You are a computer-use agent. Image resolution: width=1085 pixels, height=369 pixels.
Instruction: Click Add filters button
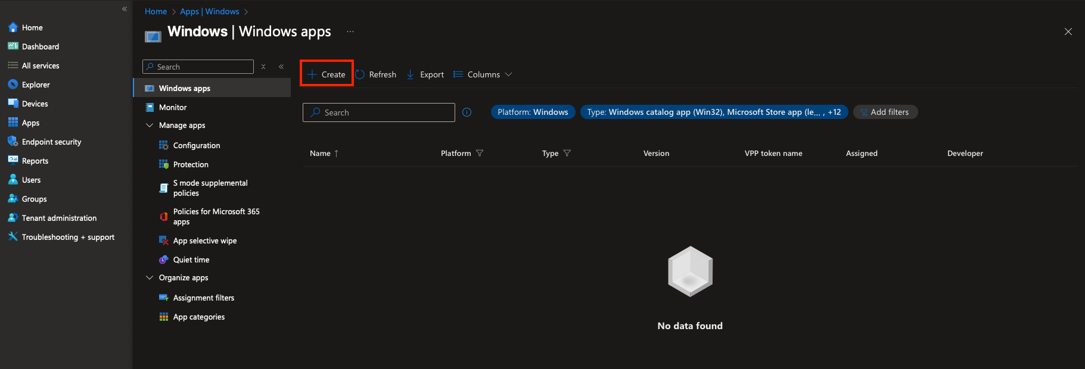885,112
